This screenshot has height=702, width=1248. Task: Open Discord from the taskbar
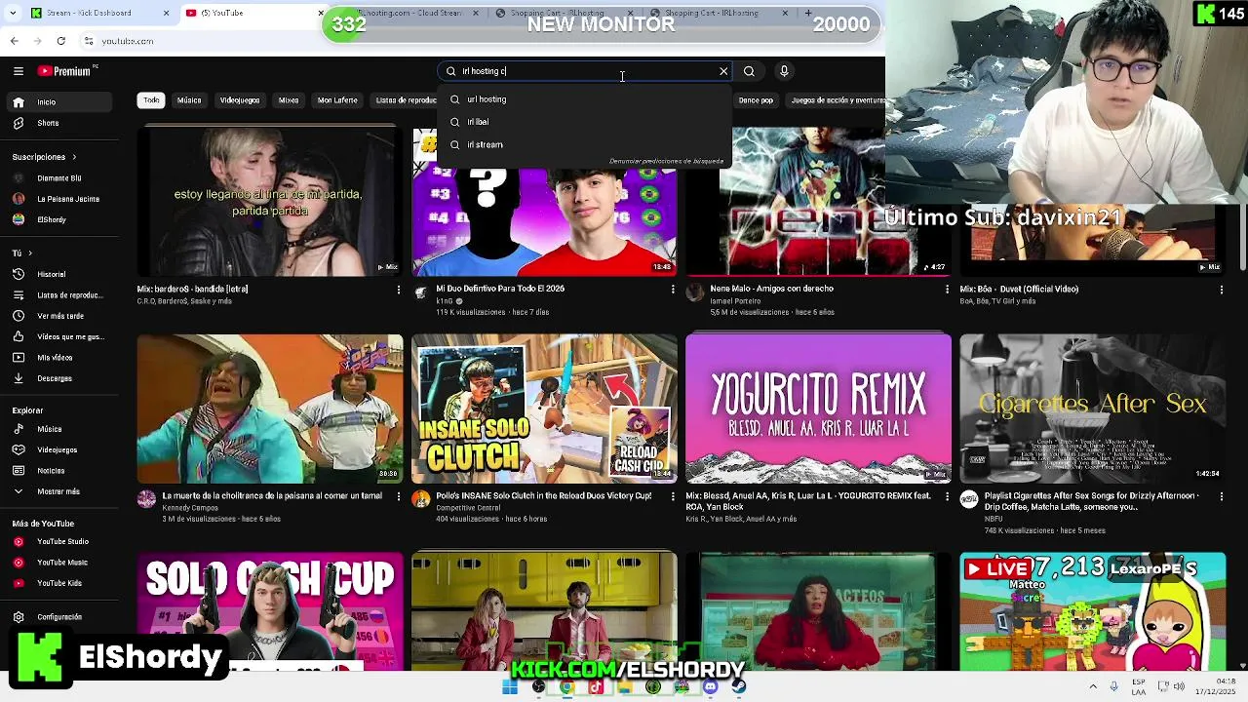(x=710, y=686)
